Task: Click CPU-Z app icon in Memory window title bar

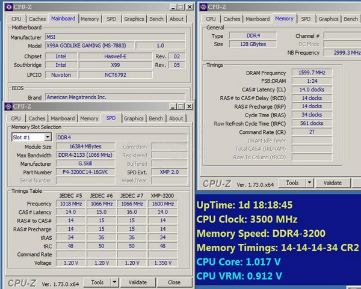Action: (203, 7)
